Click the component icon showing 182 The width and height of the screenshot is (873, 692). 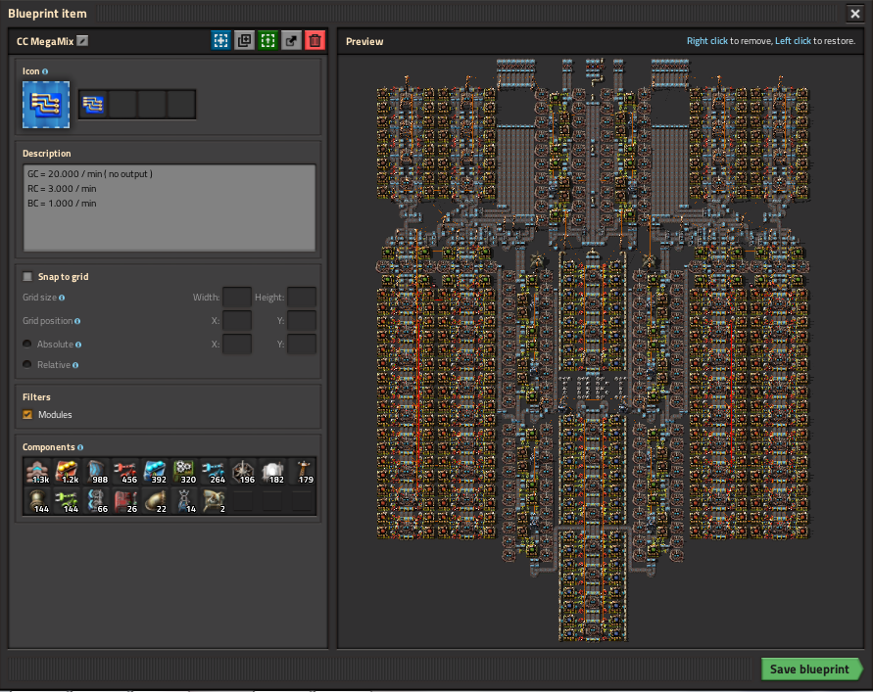(x=272, y=472)
